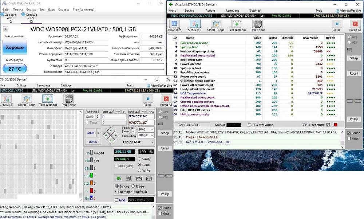Click the butterfly scan mode button
The image size is (364, 219).
pos(149,178)
